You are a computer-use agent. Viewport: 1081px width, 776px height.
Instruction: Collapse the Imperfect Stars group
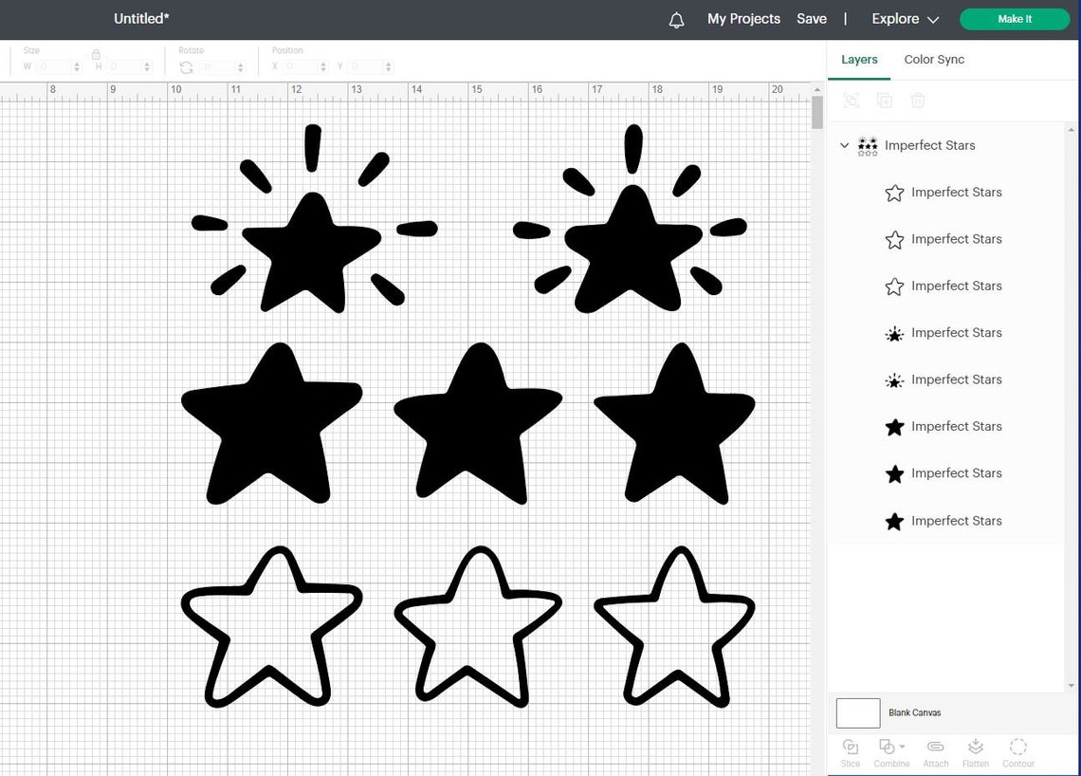coord(844,145)
